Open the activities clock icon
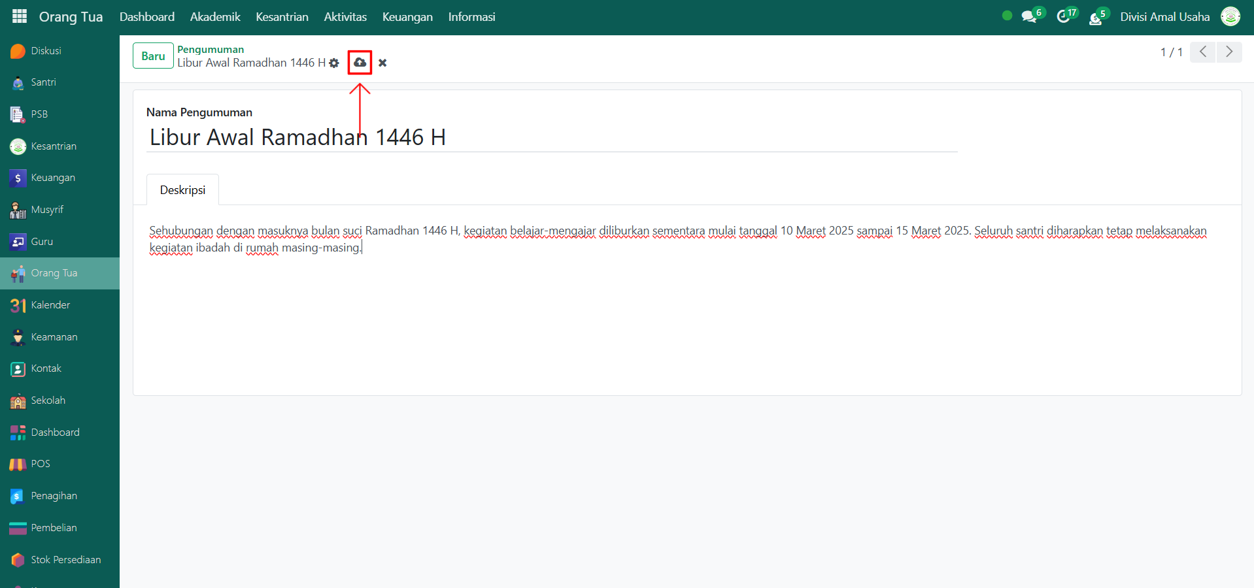Screen dimensions: 1254x588 [x=1064, y=17]
